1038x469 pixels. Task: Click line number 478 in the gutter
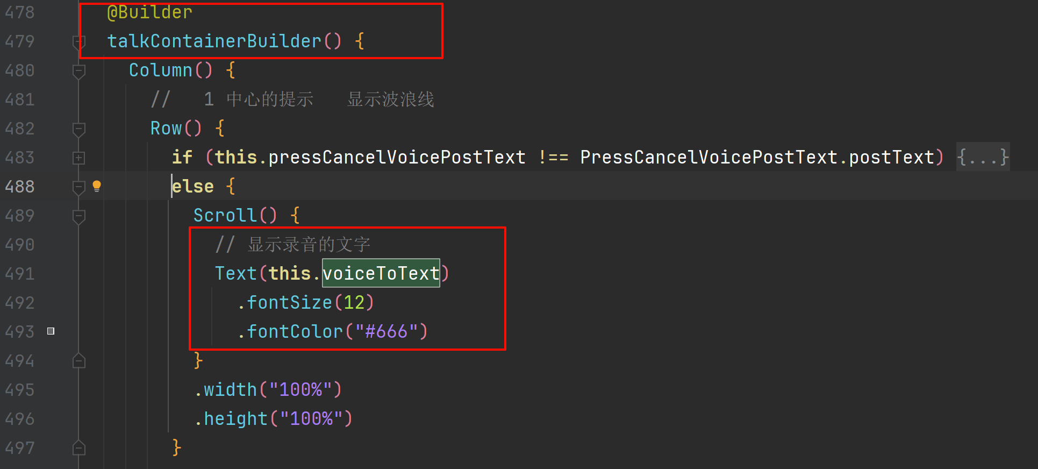tap(20, 12)
